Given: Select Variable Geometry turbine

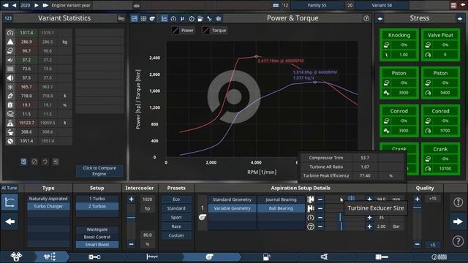Looking at the screenshot, I should coord(232,208).
